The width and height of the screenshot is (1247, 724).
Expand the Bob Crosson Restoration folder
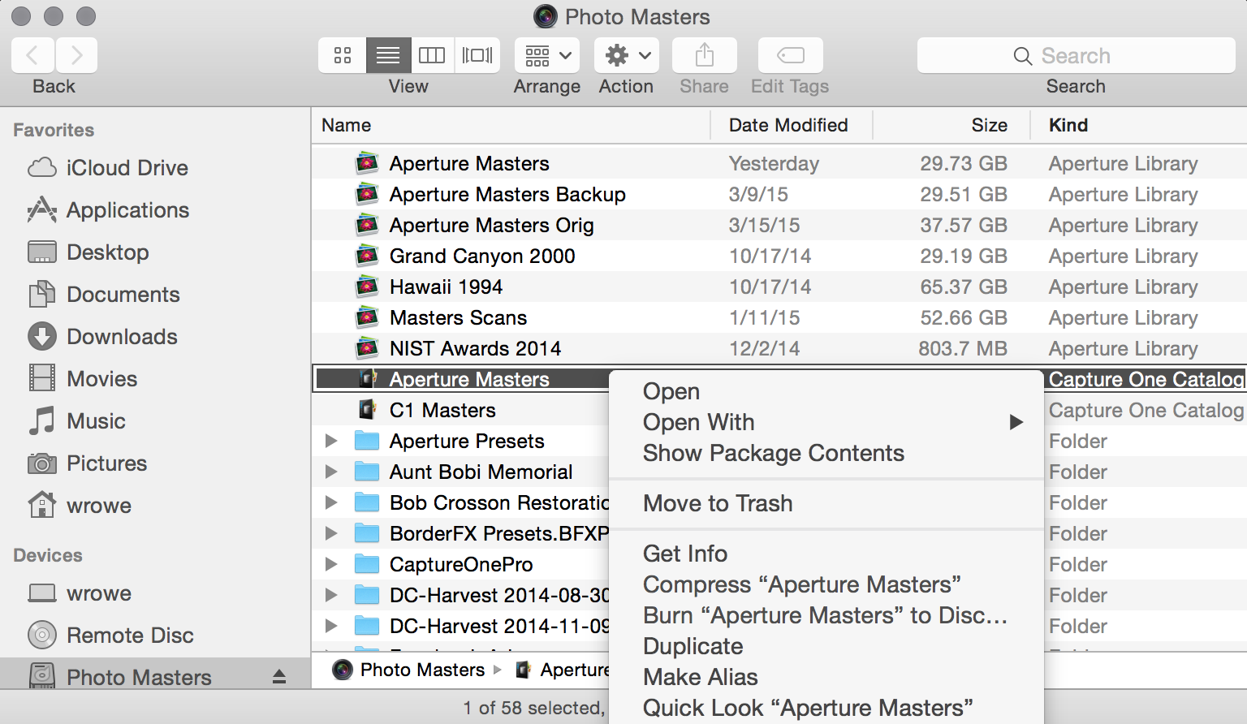coord(331,502)
